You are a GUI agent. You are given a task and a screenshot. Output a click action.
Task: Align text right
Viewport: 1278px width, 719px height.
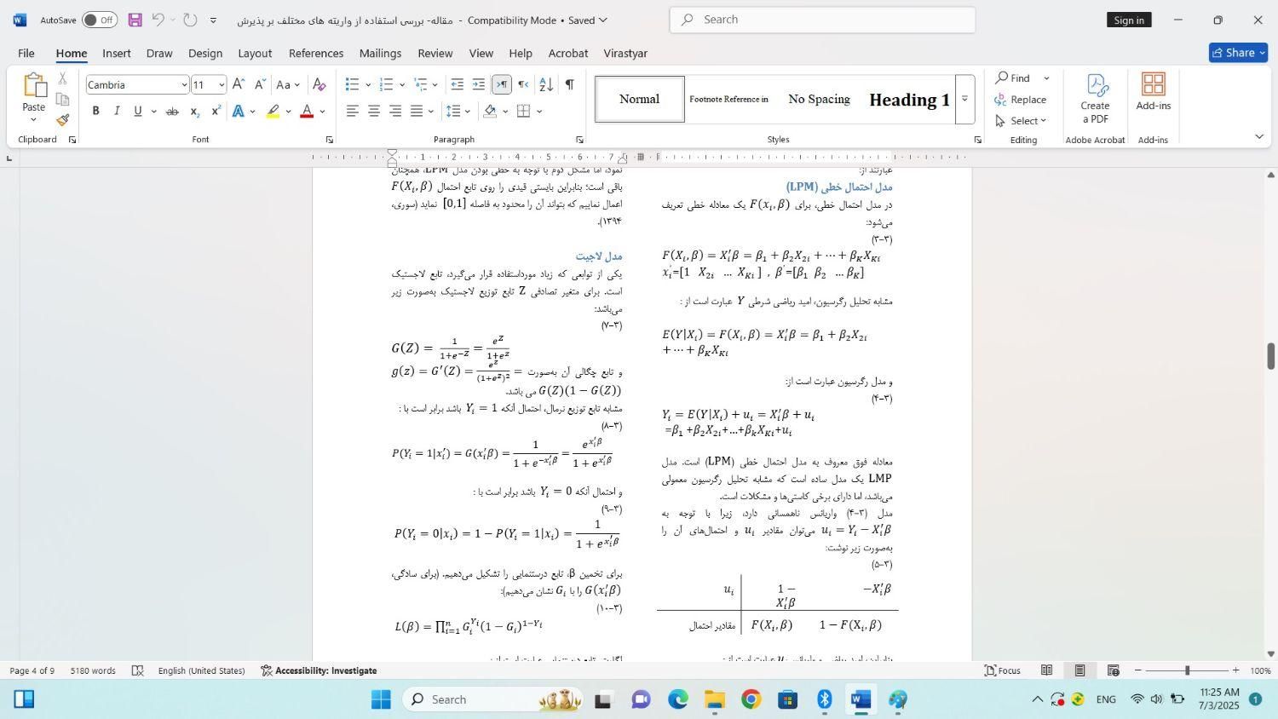(395, 111)
